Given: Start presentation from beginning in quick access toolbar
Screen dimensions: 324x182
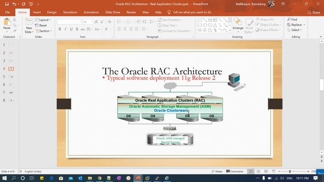Looking at the screenshot, I should [x=31, y=4].
